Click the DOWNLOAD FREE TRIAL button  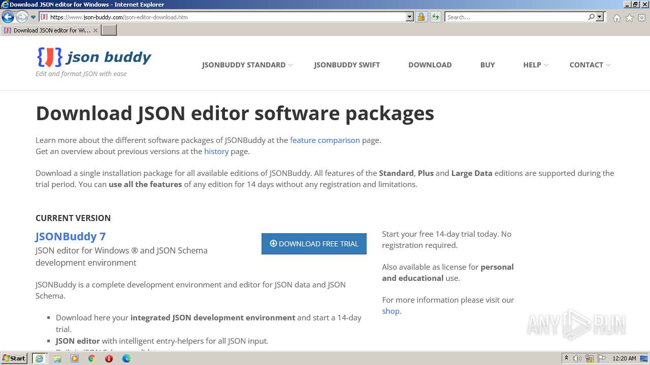(x=314, y=244)
